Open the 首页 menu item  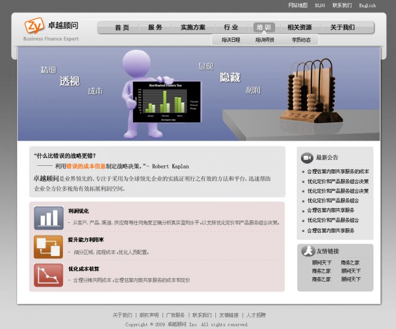tap(122, 27)
